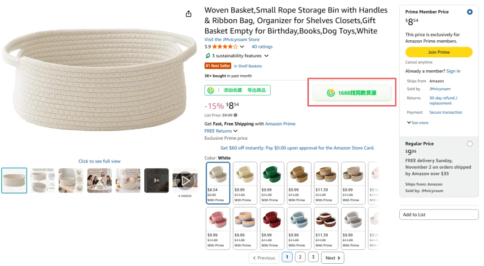The height and width of the screenshot is (266, 484).
Task: Click the Join Prime button
Action: [439, 52]
